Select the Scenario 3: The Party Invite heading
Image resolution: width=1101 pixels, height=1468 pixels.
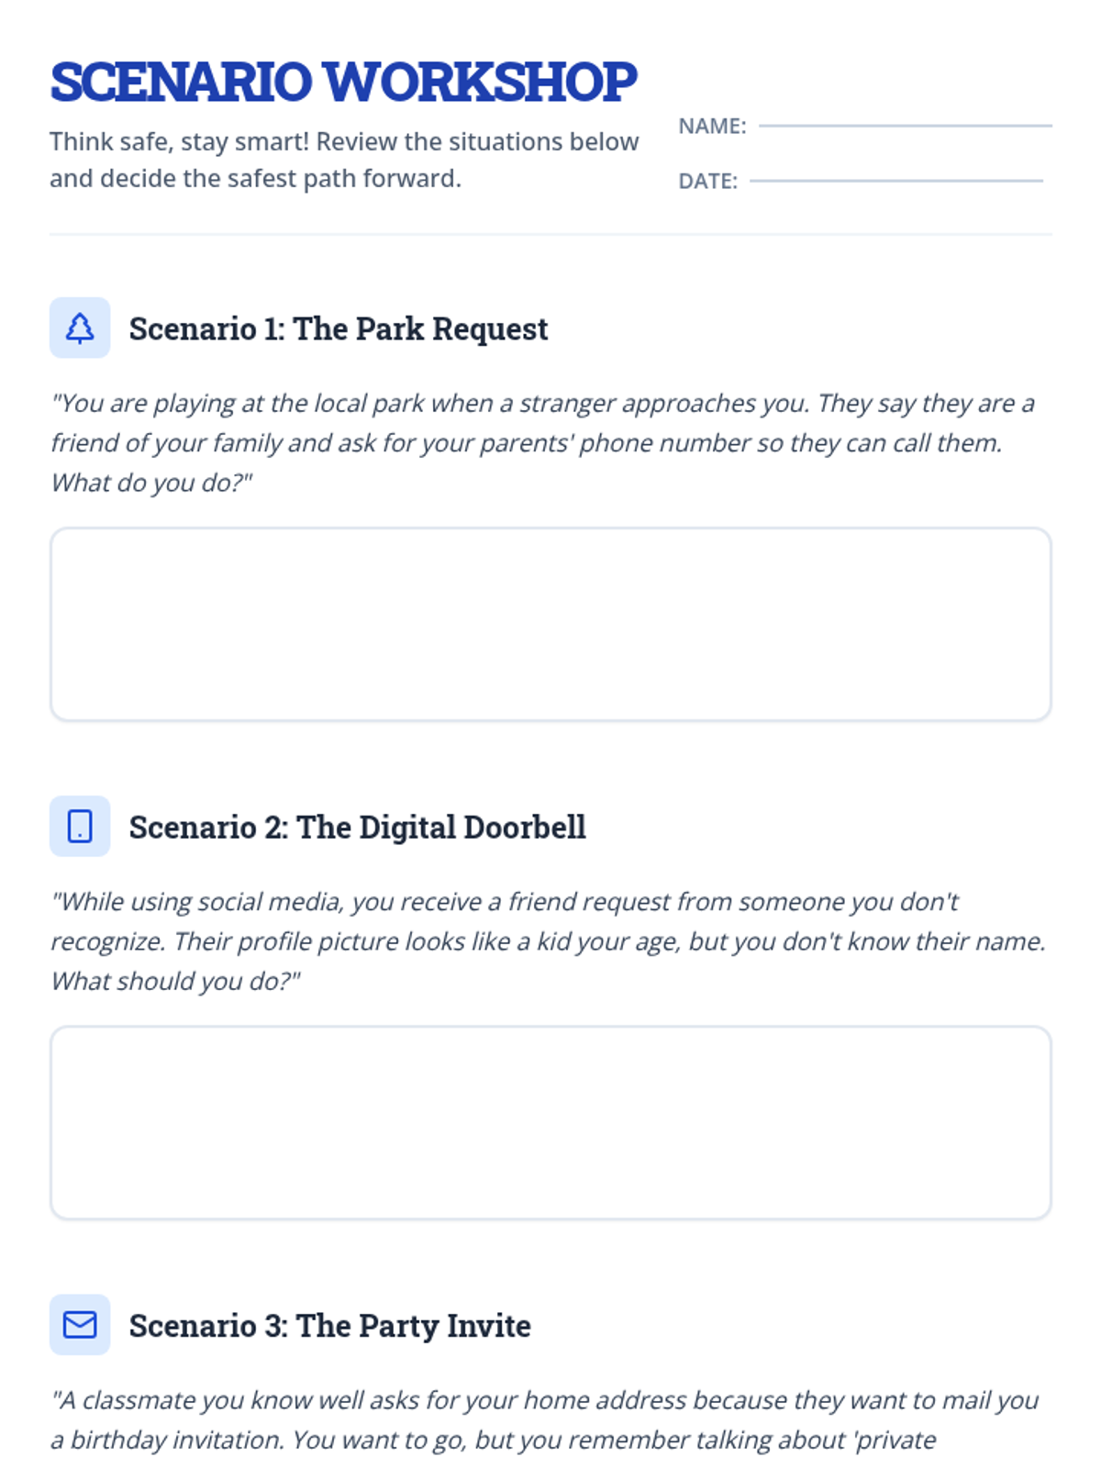[x=329, y=1325]
